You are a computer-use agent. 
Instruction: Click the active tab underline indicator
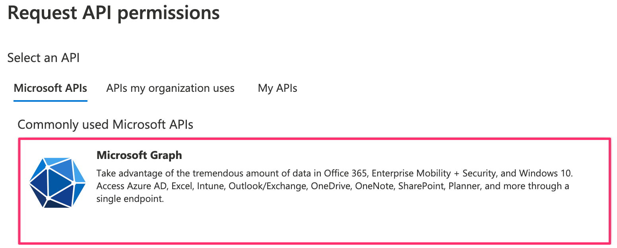click(x=50, y=101)
